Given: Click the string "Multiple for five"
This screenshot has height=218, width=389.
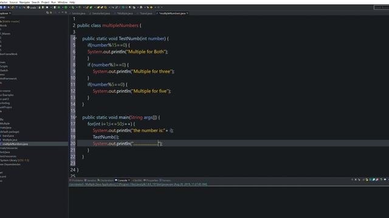Looking at the screenshot, I should pyautogui.click(x=150, y=91).
